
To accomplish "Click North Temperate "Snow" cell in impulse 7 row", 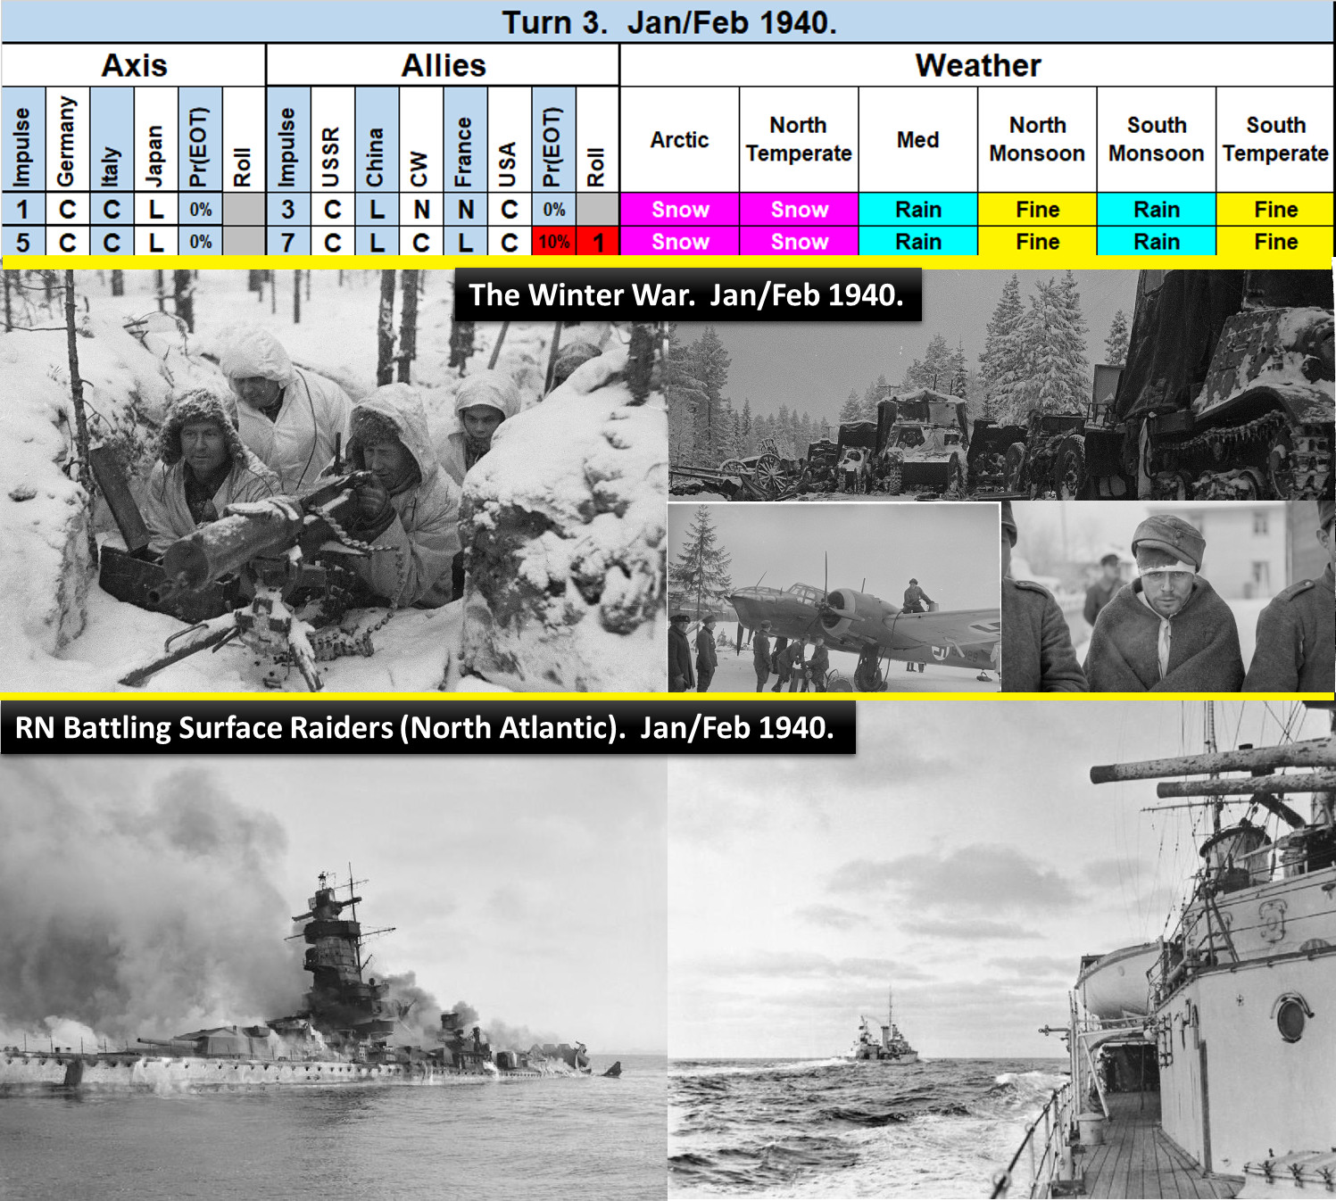I will 799,242.
